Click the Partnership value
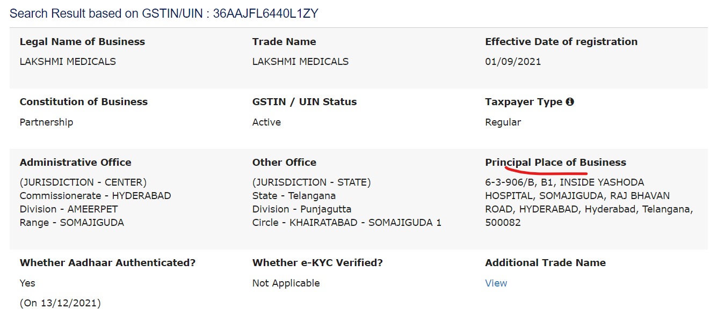This screenshot has width=717, height=323. coord(46,122)
